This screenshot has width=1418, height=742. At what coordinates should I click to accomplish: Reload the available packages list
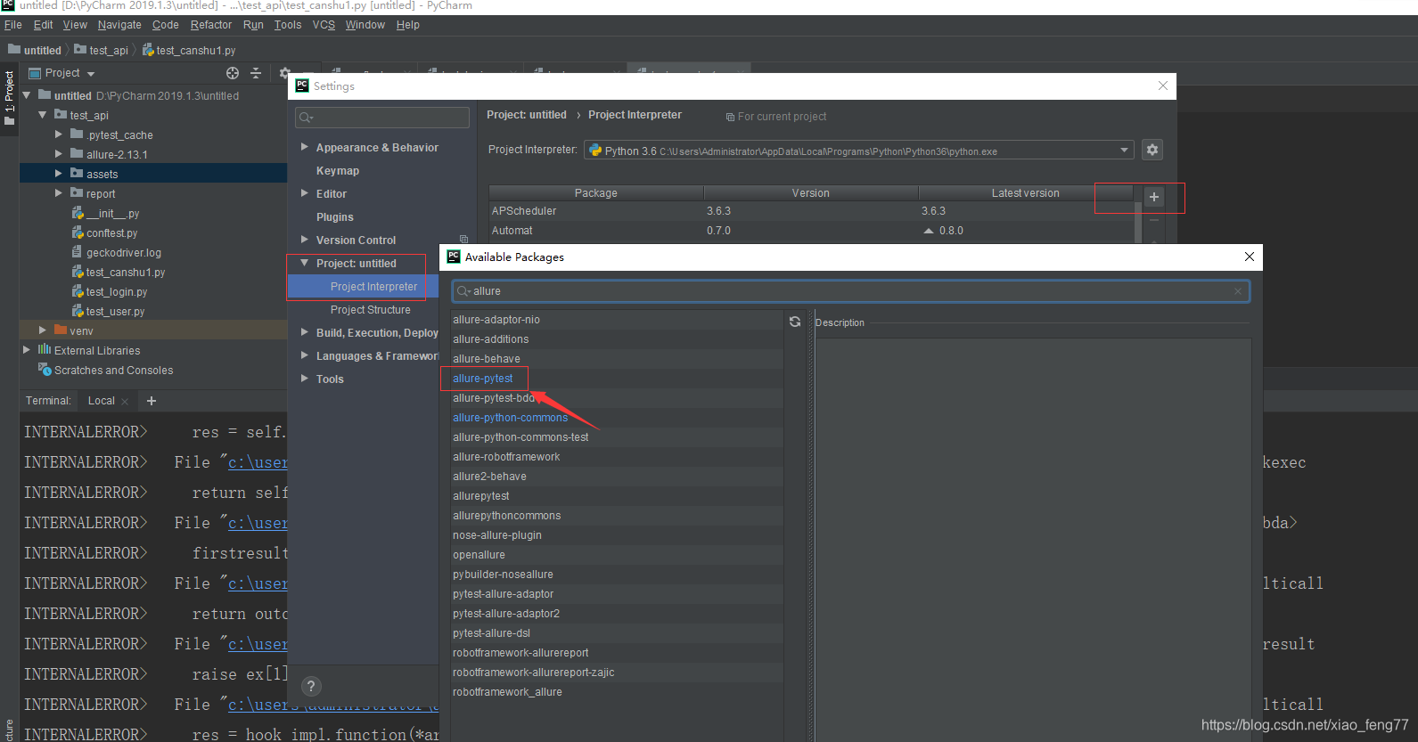click(x=795, y=322)
